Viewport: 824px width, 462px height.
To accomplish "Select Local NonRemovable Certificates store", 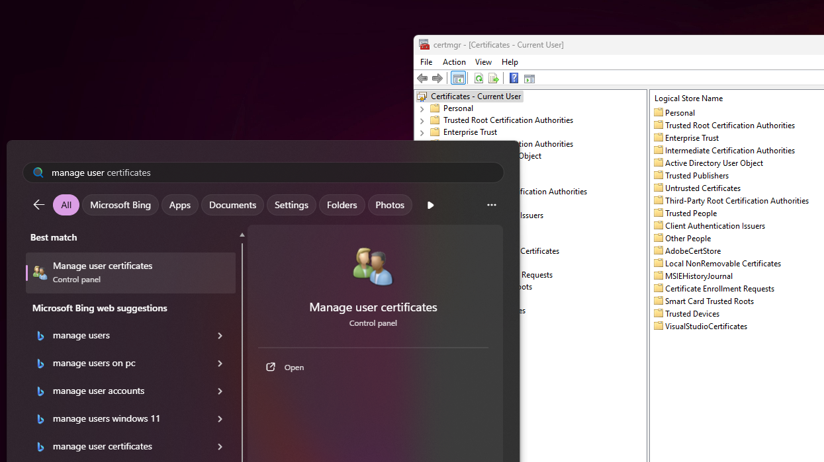I will pos(723,264).
